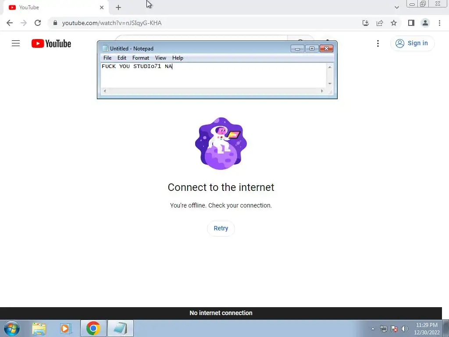The image size is (449, 337).
Task: Close the Notepad window
Action: (326, 48)
